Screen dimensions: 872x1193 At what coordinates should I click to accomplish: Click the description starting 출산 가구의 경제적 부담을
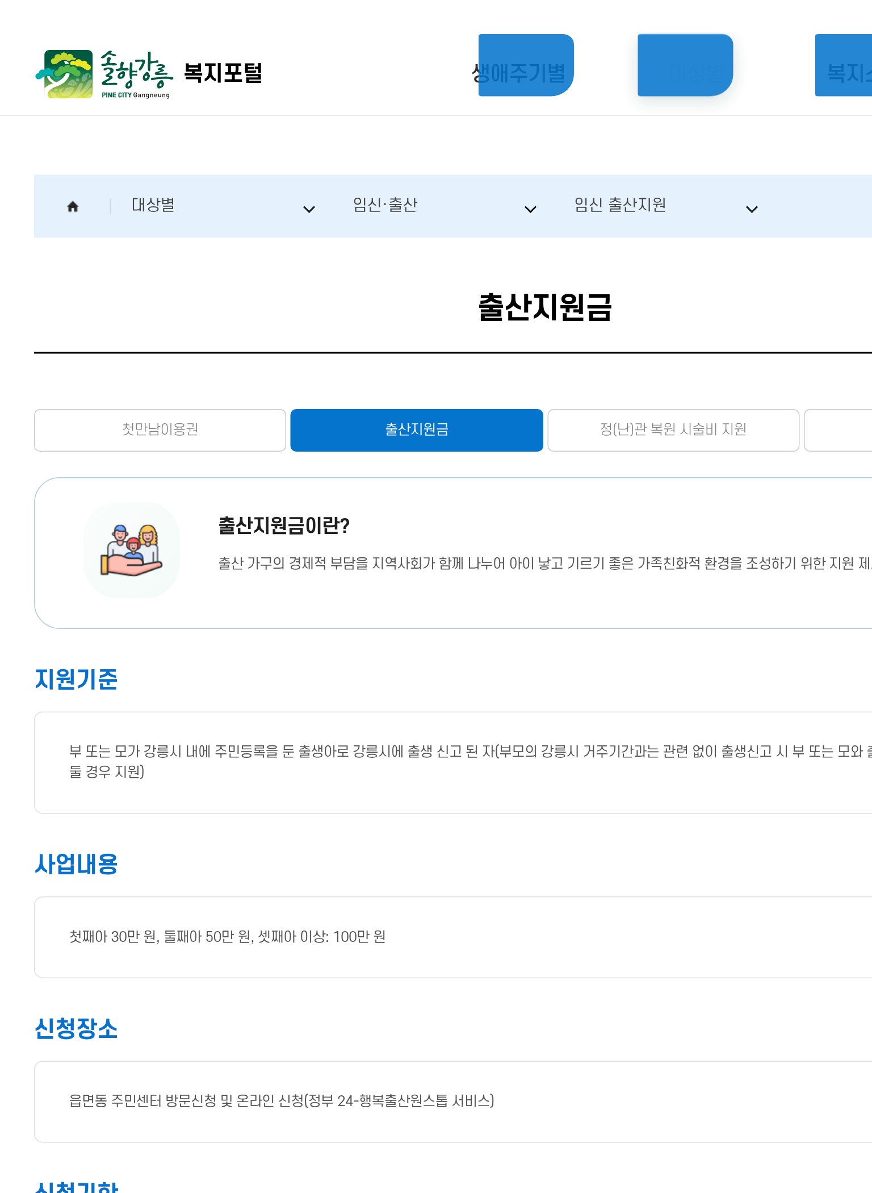545,563
